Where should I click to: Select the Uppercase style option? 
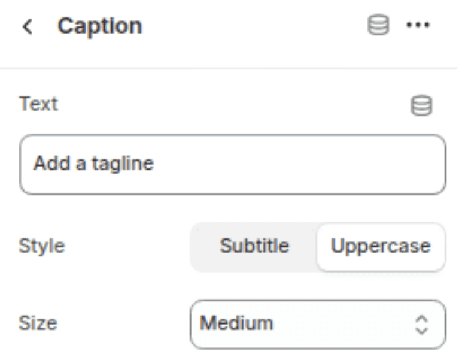click(381, 246)
